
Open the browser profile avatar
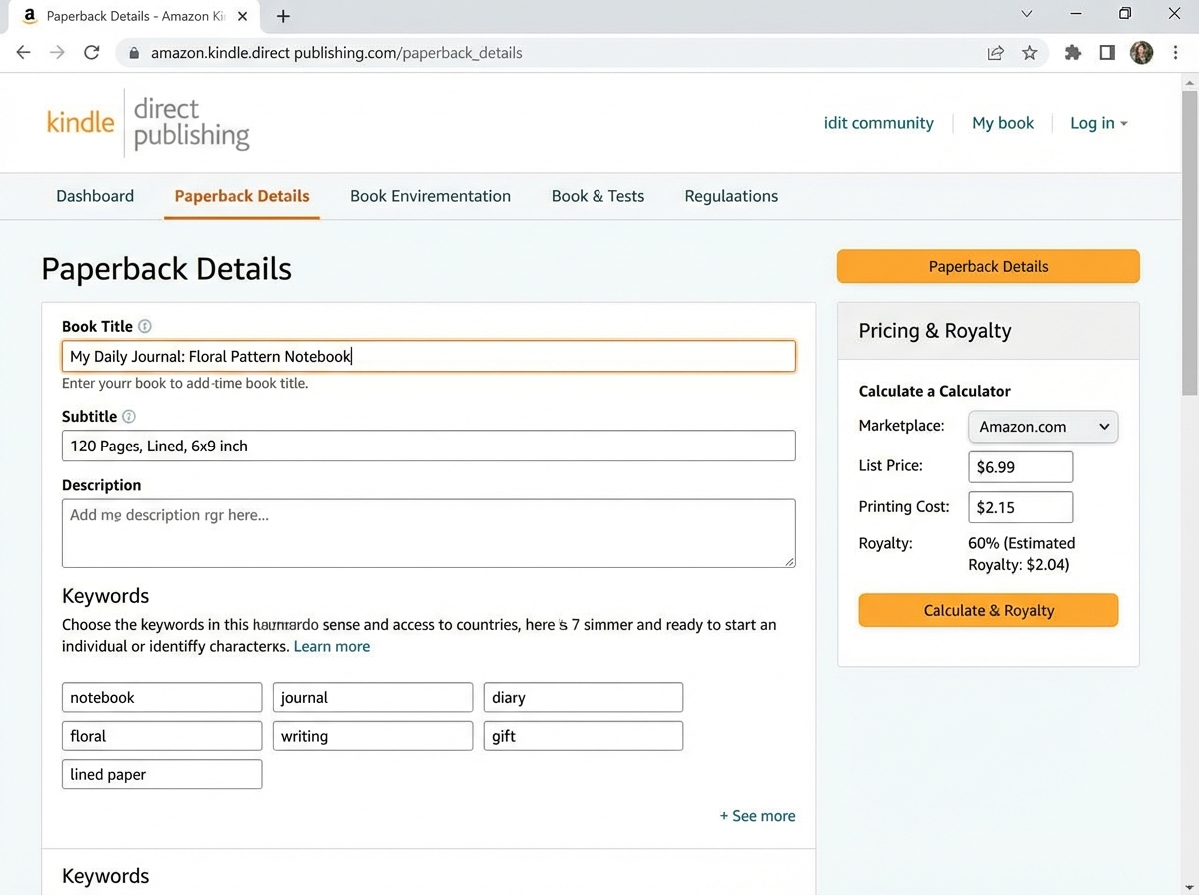point(1141,52)
